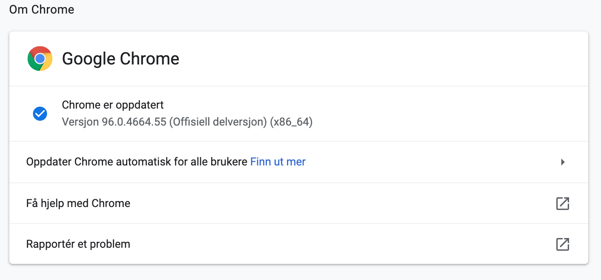Select the Rapportér et problem entry
The image size is (601, 280).
pyautogui.click(x=78, y=244)
